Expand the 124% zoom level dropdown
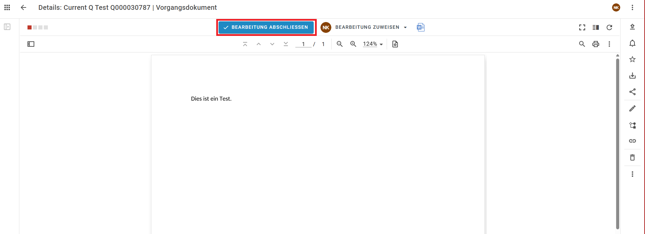This screenshot has height=234, width=645. [373, 44]
